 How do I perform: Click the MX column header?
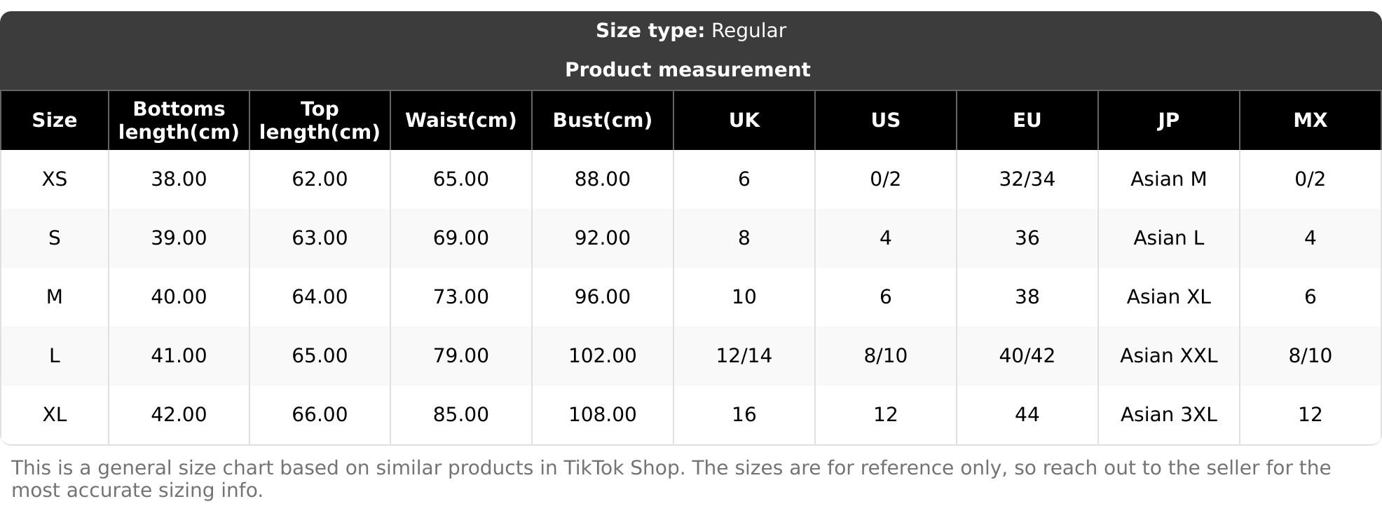pos(1310,121)
